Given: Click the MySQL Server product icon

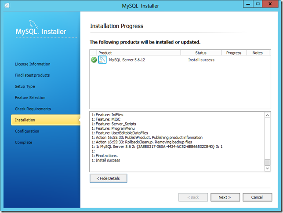Looking at the screenshot, I should (102, 60).
